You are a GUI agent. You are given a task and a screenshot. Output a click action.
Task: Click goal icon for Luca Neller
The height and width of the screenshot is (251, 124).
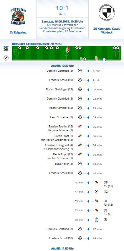tap(80, 164)
